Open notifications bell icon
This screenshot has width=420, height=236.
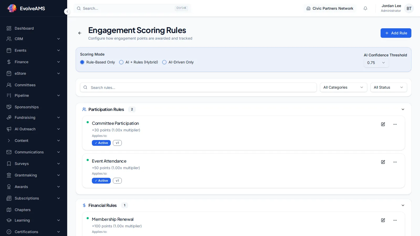tap(365, 8)
